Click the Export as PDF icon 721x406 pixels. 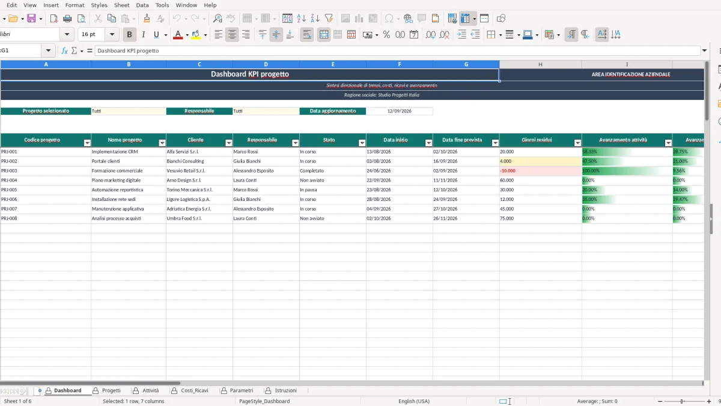[x=54, y=19]
